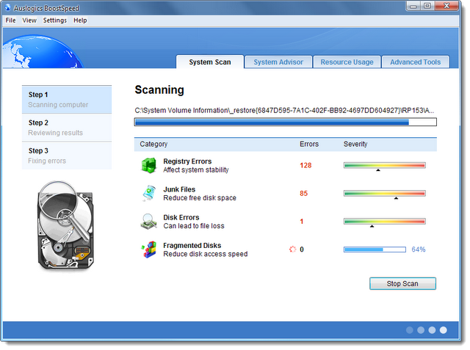Click the Category column header
Screen dimensions: 470x350
point(153,144)
